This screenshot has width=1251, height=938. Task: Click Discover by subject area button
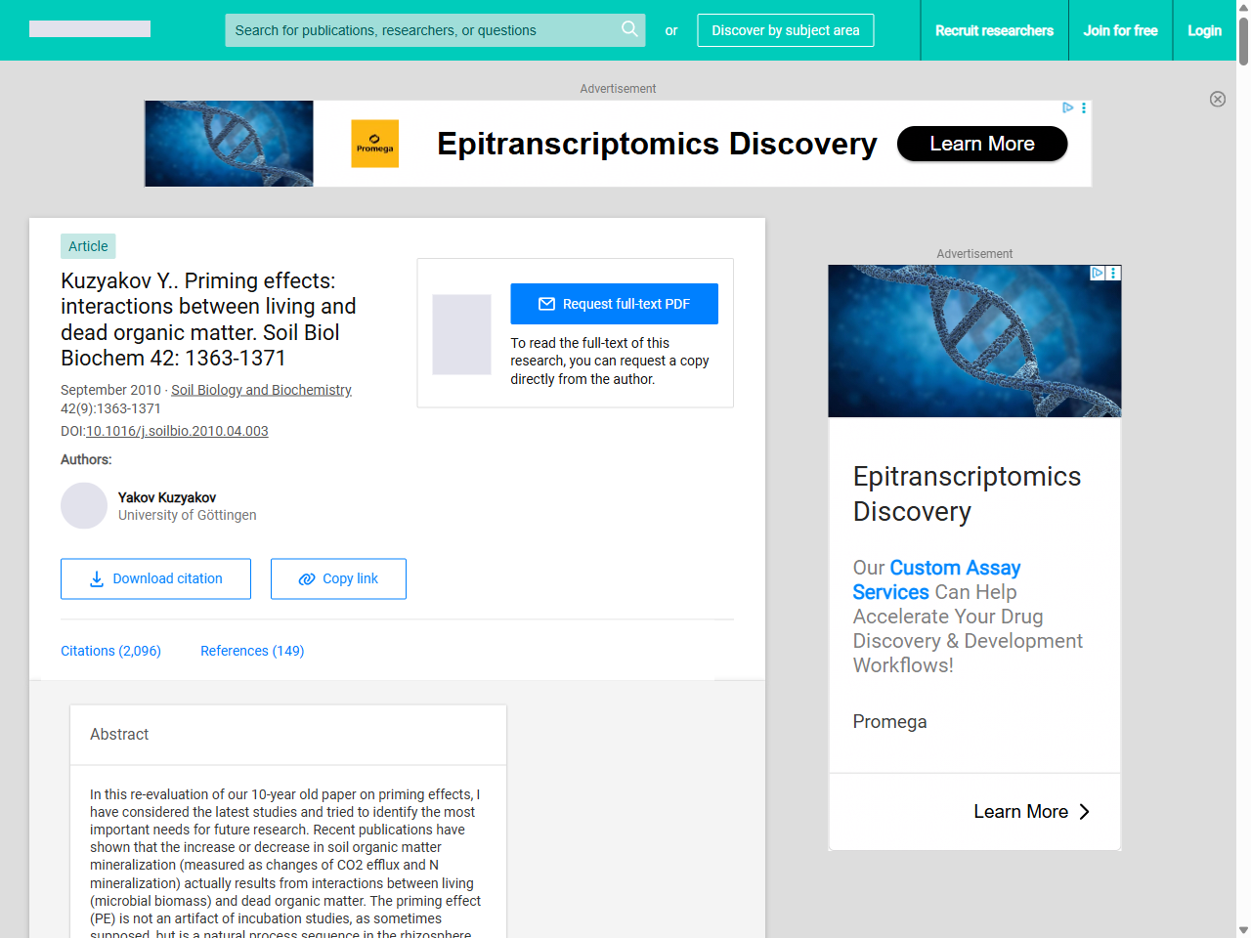786,30
